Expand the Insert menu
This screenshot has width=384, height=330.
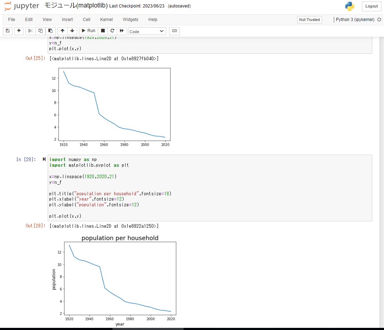[x=67, y=20]
